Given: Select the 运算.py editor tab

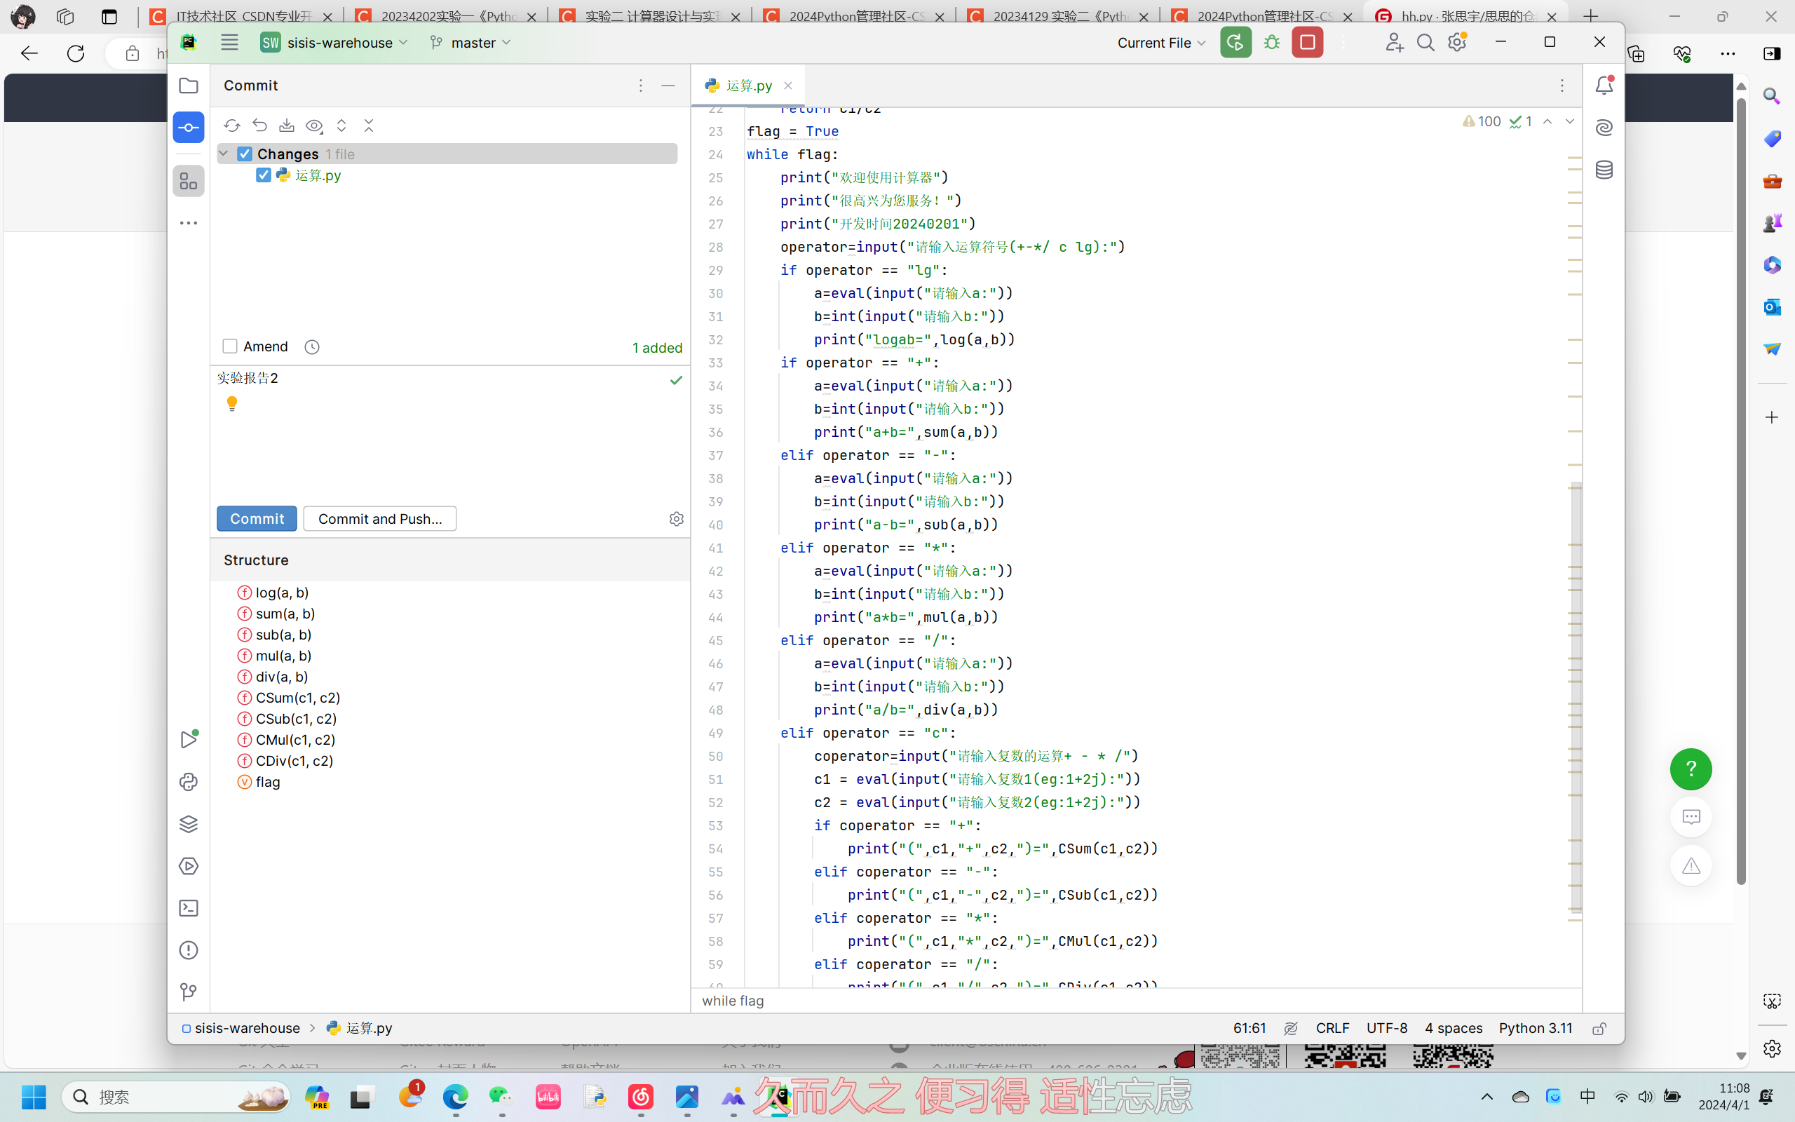Looking at the screenshot, I should coord(747,86).
